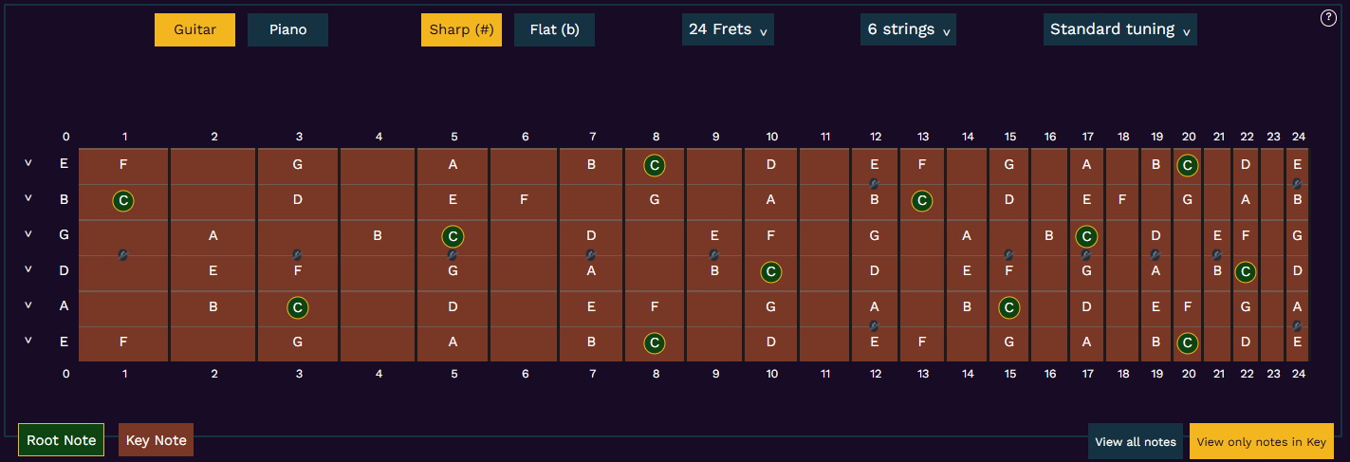Expand tuning arrow for the G string
Image resolution: width=1350 pixels, height=462 pixels.
(28, 234)
